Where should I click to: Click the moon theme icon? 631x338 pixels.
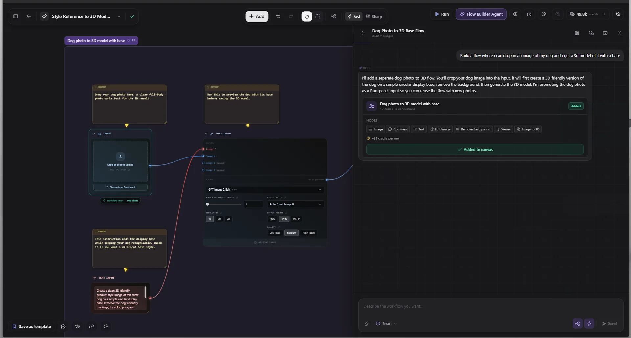tap(544, 14)
